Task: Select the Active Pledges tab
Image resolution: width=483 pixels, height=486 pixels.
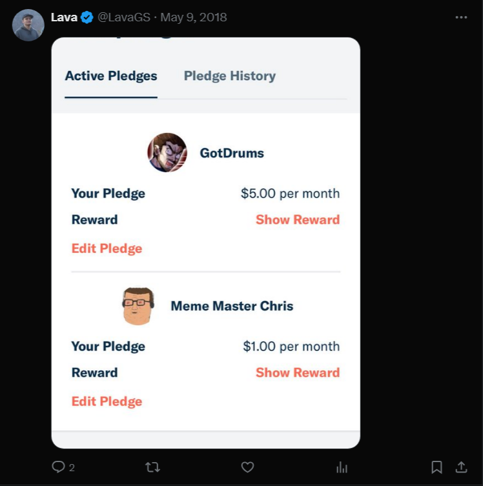Action: [111, 76]
